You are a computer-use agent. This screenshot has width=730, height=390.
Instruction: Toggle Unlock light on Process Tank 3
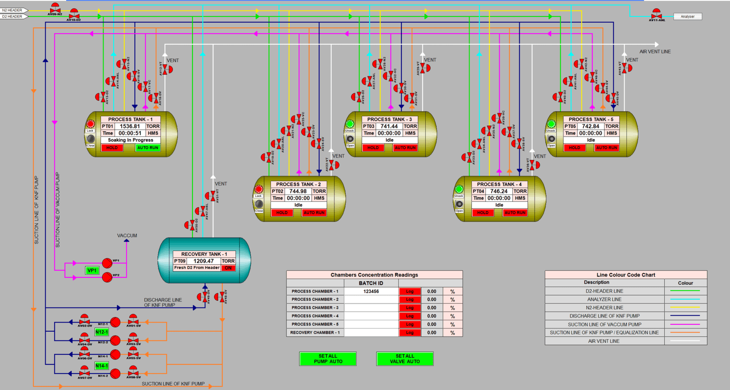pyautogui.click(x=350, y=124)
